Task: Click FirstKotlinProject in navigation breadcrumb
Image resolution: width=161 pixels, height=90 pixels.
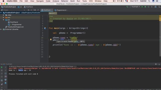Action: (9, 7)
